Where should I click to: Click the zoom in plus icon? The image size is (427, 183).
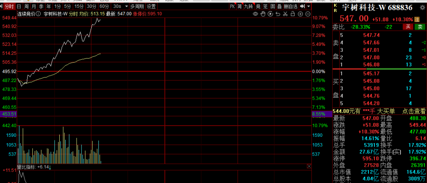pos(300,14)
